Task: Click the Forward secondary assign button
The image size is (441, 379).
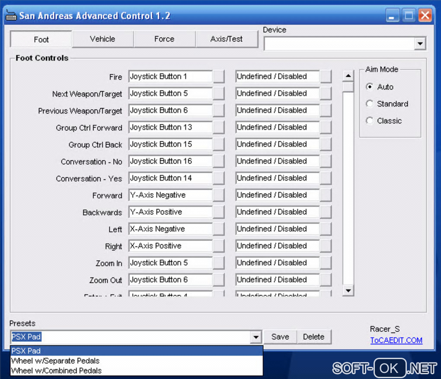Action: point(326,195)
